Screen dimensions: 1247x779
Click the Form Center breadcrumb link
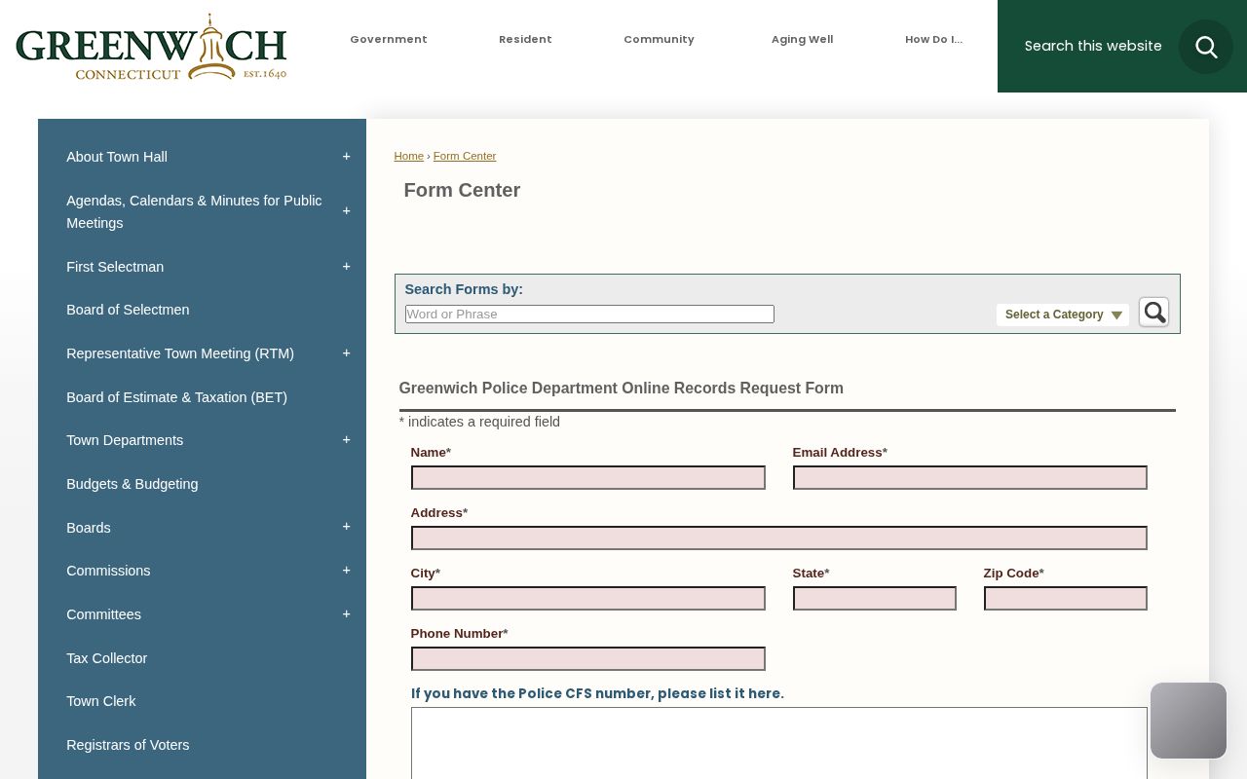tap(465, 156)
